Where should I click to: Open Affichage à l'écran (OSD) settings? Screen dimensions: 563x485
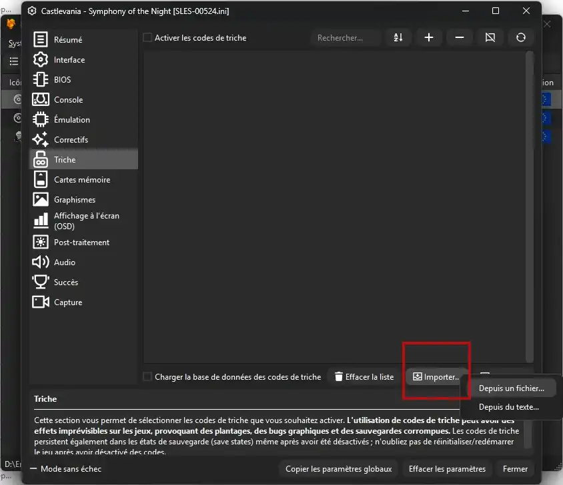pyautogui.click(x=83, y=221)
